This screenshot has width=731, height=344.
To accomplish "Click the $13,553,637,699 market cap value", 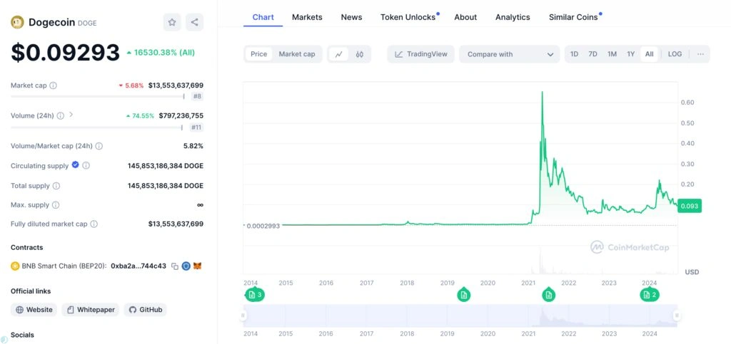I will pos(176,85).
